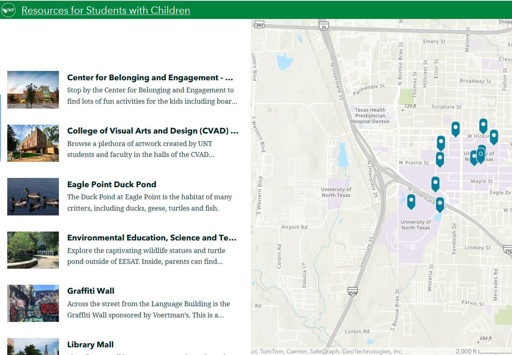Click the Interstate 35 shield at the top of the map
Screen dimensions: 512x355
[x=324, y=27]
